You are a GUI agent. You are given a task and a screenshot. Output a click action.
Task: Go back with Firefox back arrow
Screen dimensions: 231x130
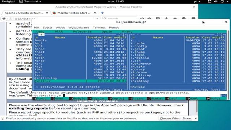4,18
